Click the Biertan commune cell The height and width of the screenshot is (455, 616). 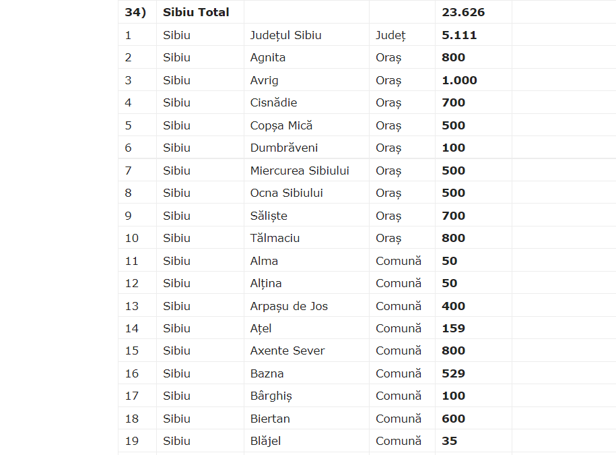coord(270,419)
